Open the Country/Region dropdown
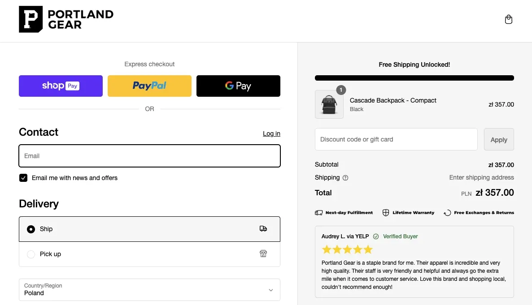Image resolution: width=532 pixels, height=305 pixels. pos(150,290)
